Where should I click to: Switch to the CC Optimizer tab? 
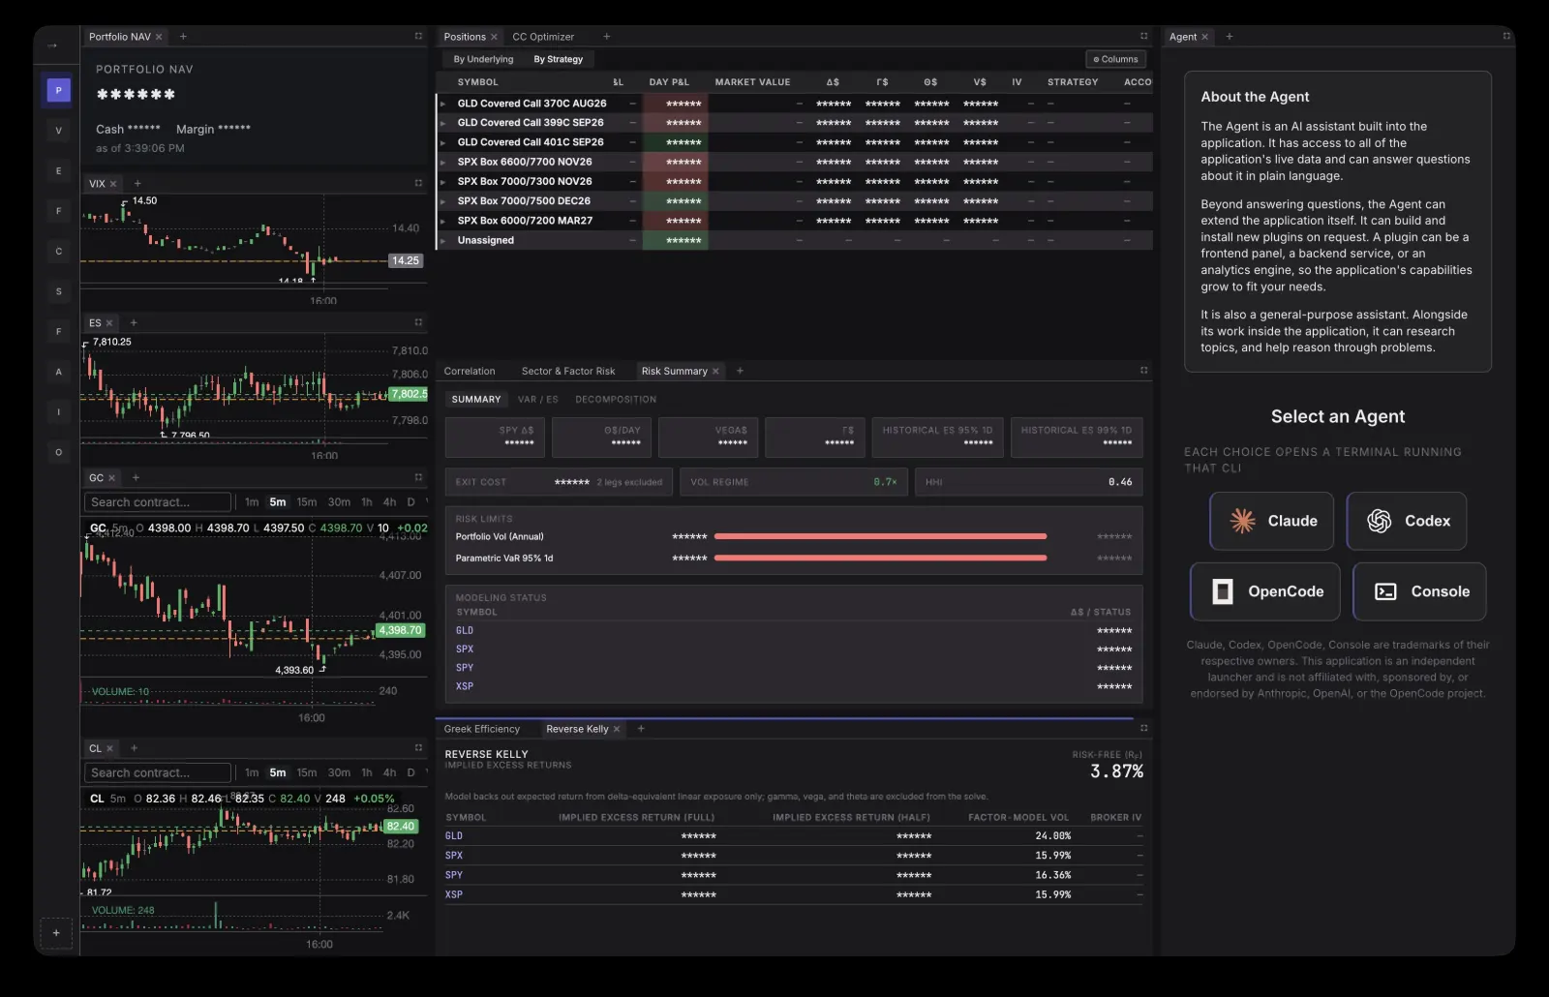click(x=543, y=37)
